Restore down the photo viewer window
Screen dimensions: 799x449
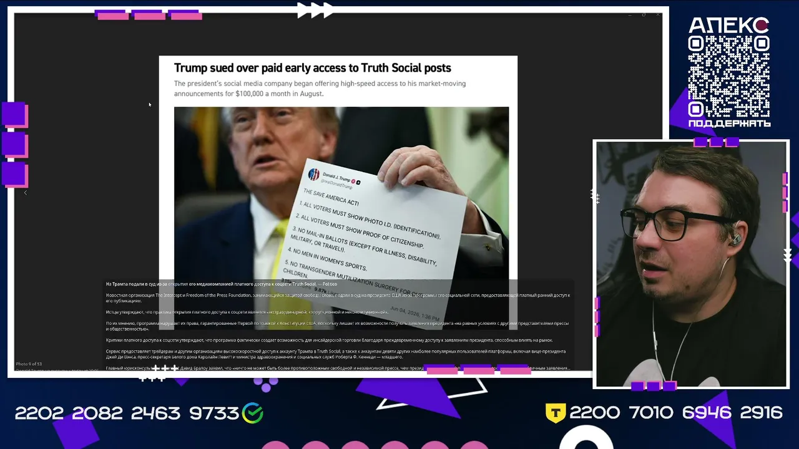click(644, 14)
